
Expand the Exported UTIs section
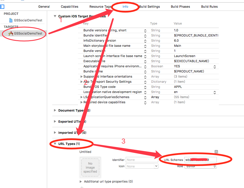55,122
